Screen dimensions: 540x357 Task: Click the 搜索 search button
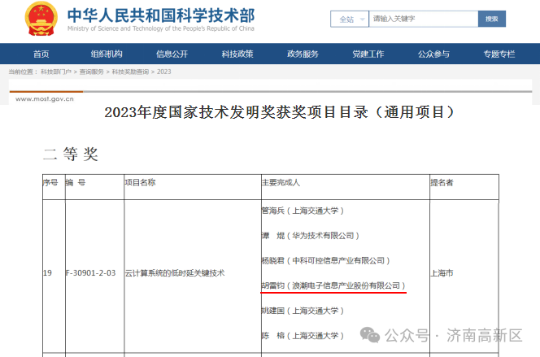pos(492,19)
